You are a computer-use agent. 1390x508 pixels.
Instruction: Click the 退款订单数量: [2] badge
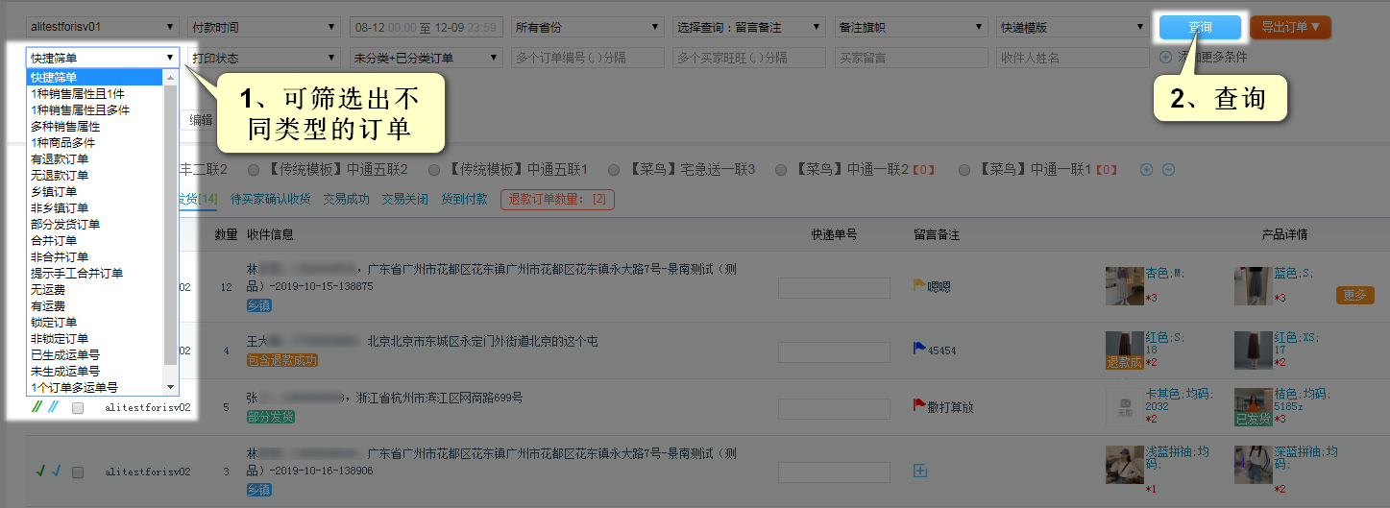pos(557,199)
